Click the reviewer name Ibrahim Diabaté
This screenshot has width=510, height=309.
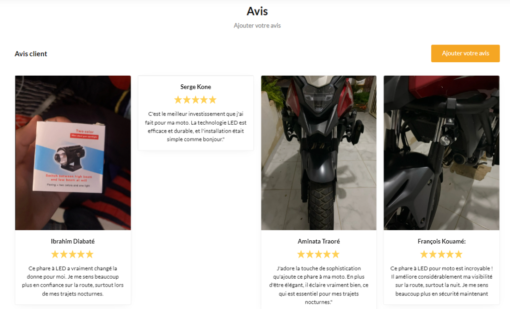[x=73, y=241]
